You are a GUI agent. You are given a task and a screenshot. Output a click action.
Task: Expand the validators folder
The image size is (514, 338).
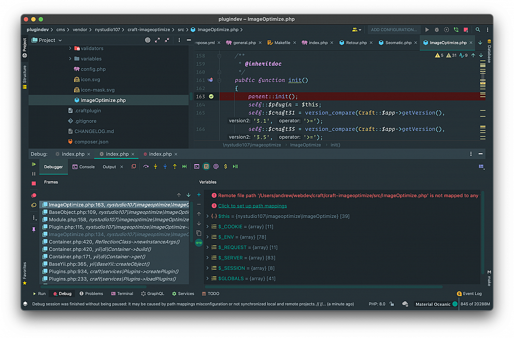pos(70,48)
